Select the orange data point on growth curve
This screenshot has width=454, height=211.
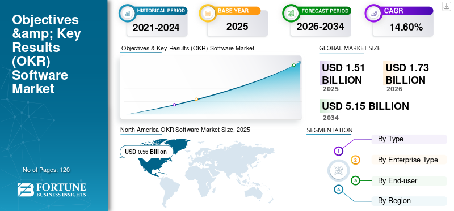click(196, 99)
